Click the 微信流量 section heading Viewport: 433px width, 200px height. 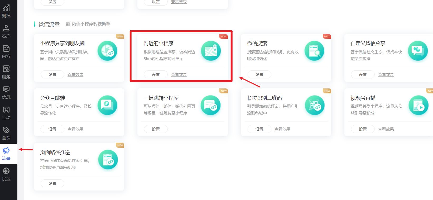[49, 24]
